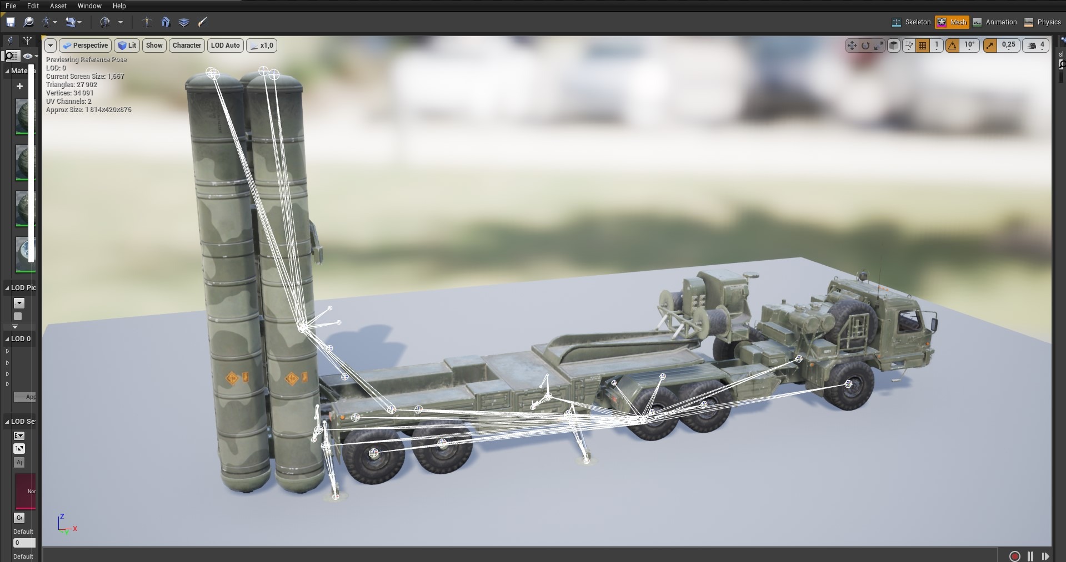Switch to the Skeleton editor mode
The width and height of the screenshot is (1066, 562).
(911, 22)
